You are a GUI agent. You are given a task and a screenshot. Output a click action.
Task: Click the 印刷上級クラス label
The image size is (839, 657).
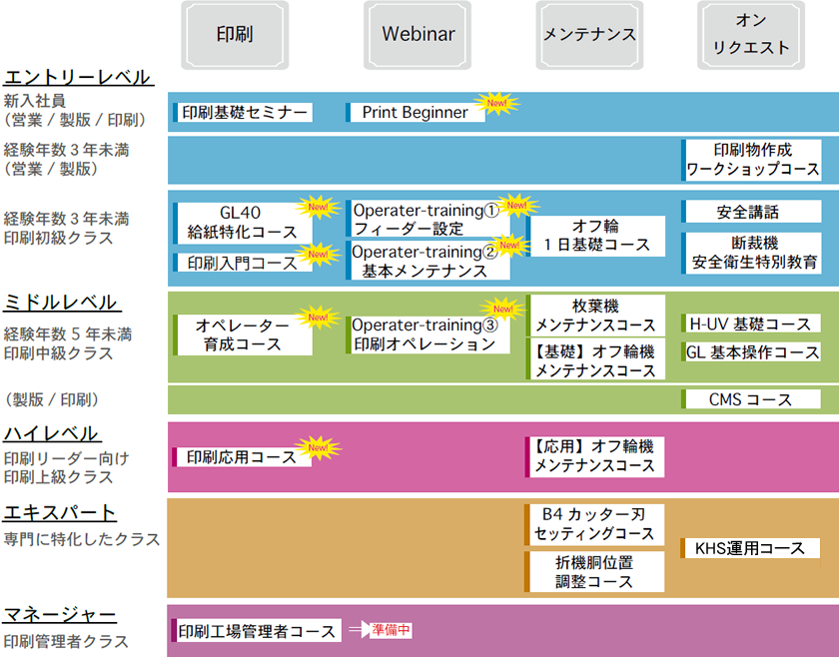point(58,477)
